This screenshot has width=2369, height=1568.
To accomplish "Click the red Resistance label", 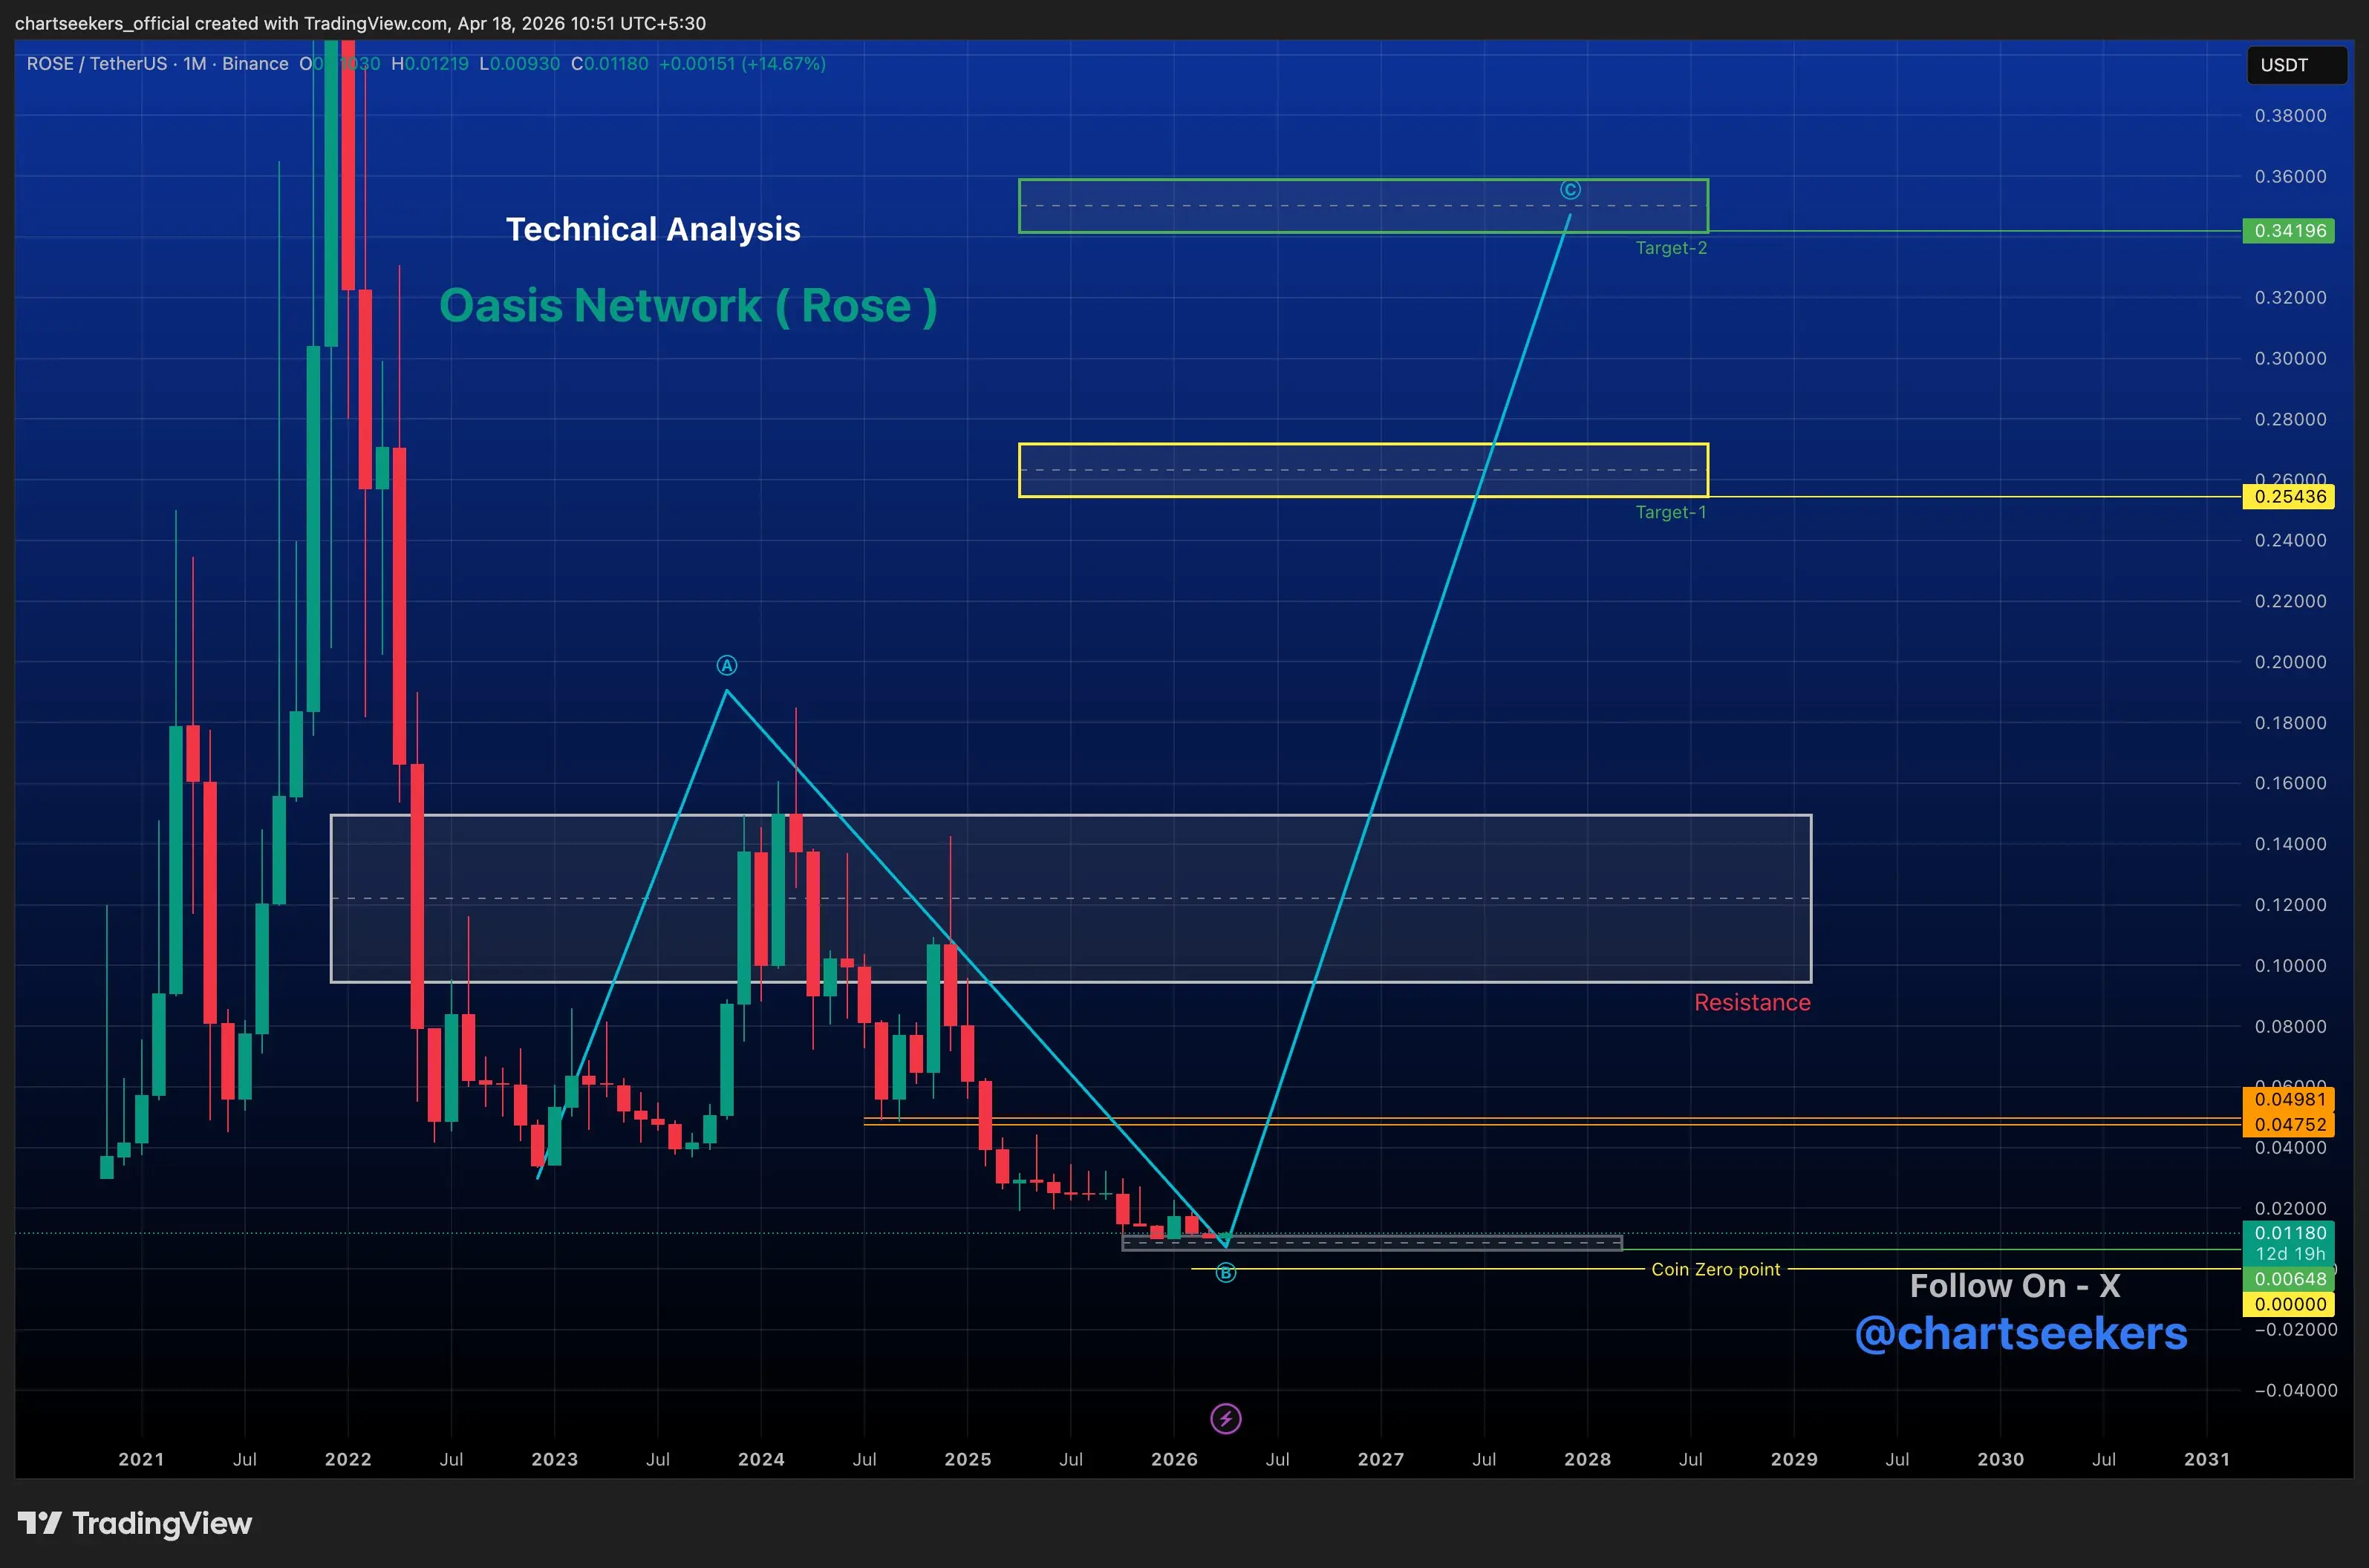I will pyautogui.click(x=1752, y=1003).
